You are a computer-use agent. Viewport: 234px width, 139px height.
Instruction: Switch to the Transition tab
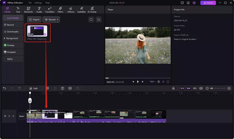(50, 10)
